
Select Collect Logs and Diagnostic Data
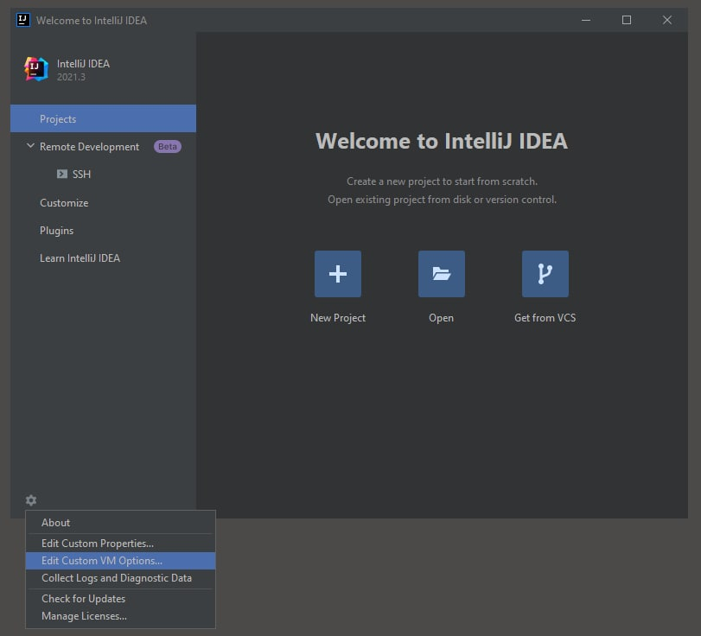117,578
